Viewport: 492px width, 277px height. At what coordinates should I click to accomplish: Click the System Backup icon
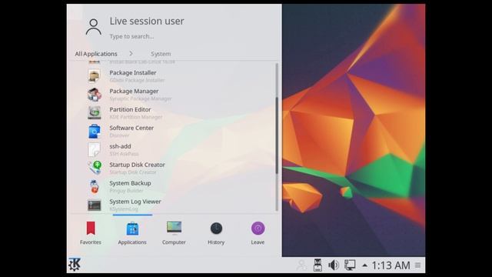click(94, 186)
